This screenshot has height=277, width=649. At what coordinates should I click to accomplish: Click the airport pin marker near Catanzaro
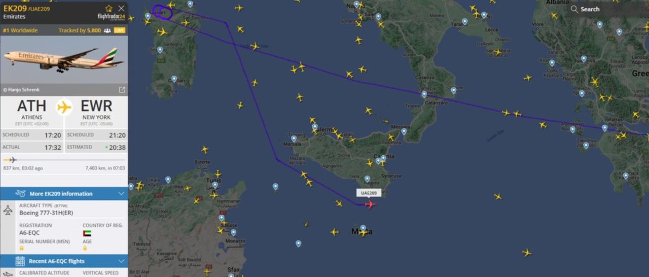point(424,94)
